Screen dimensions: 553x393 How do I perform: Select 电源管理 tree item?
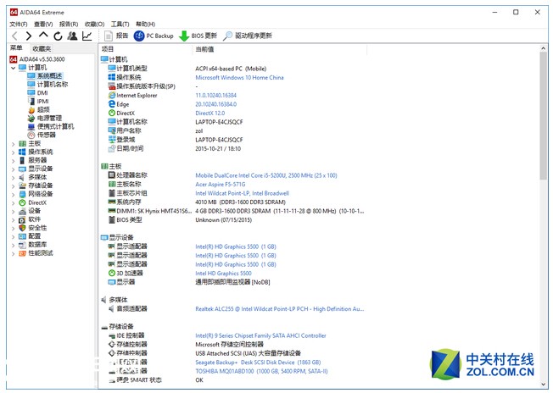(49, 118)
